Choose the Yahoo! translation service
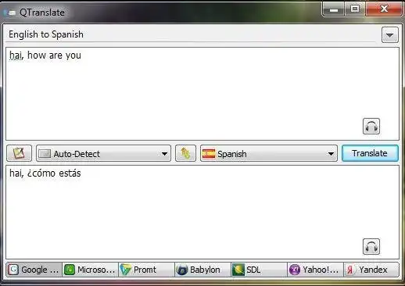 point(315,270)
